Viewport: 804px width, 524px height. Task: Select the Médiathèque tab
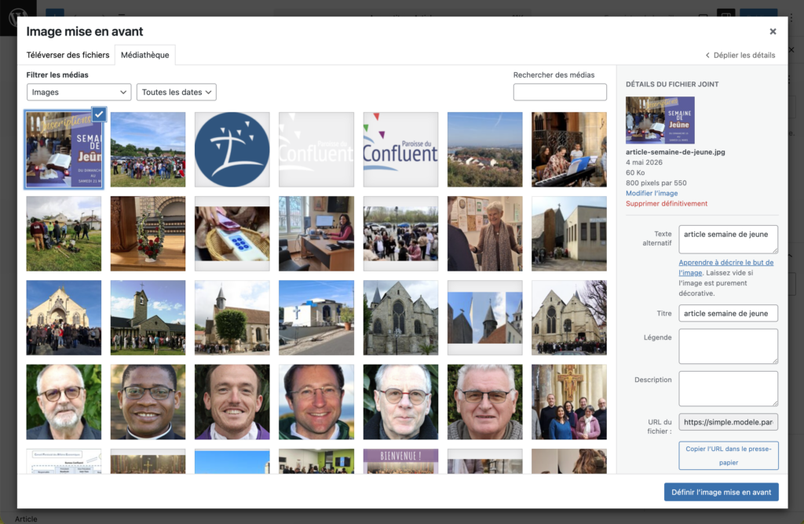tap(145, 55)
